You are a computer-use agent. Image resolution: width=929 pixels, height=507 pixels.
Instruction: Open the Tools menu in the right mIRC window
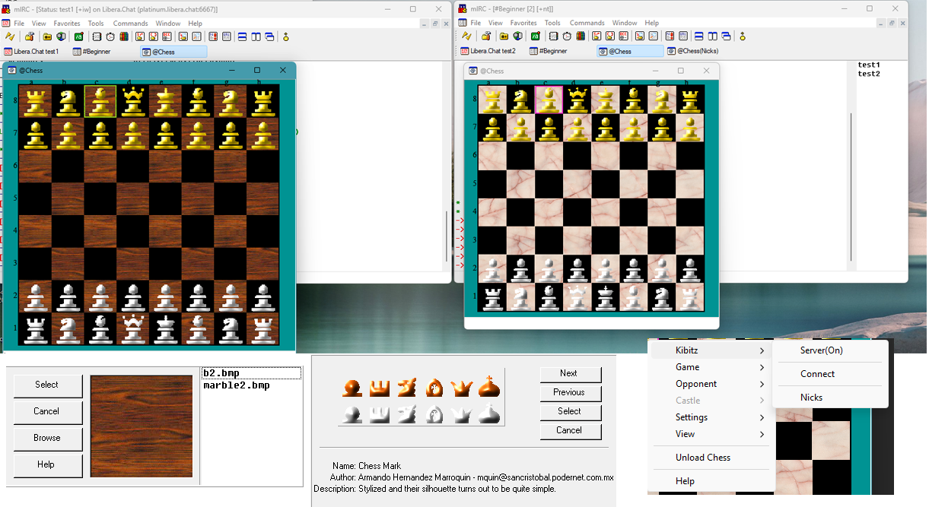click(552, 24)
